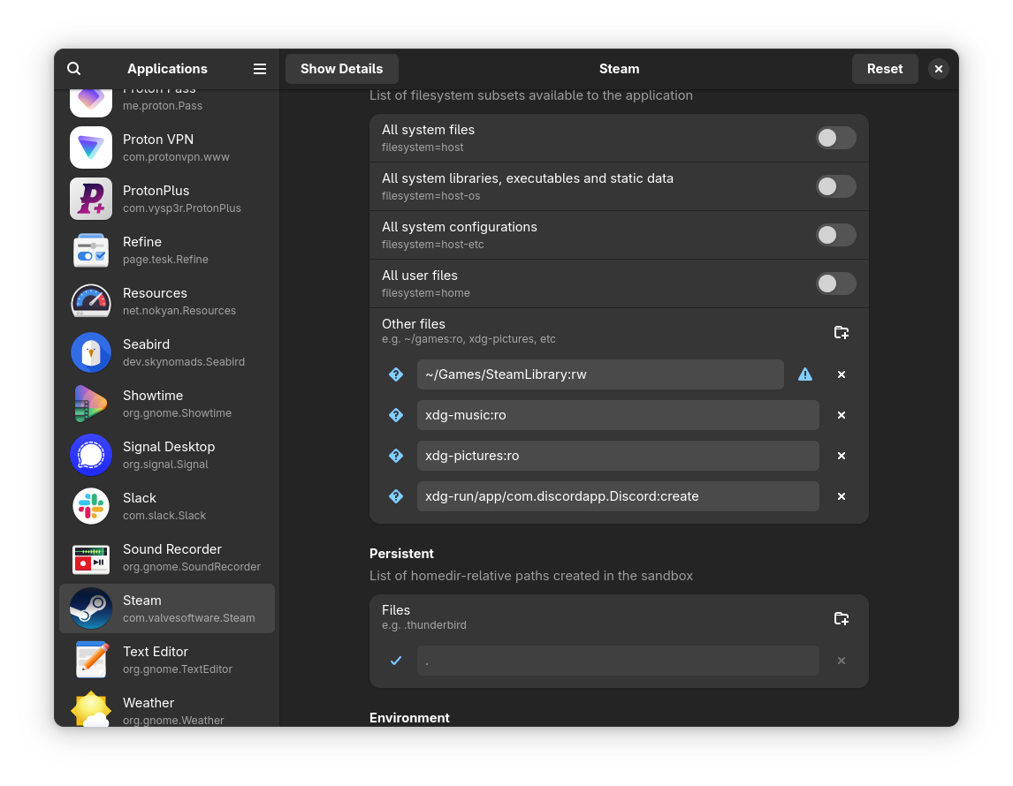Turn on All system configurations switch
This screenshot has height=786, width=1013.
point(835,235)
